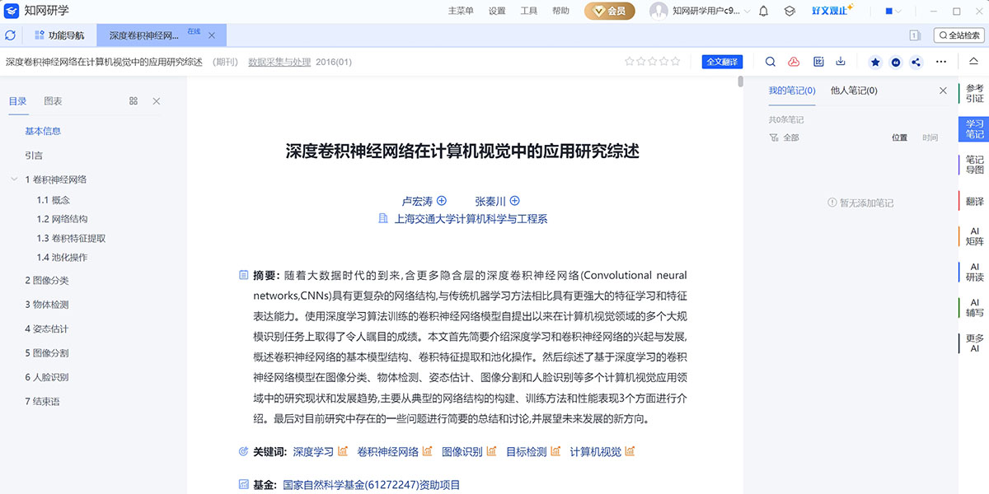Open the user account dropdown arrow
The image size is (989, 494).
[747, 12]
